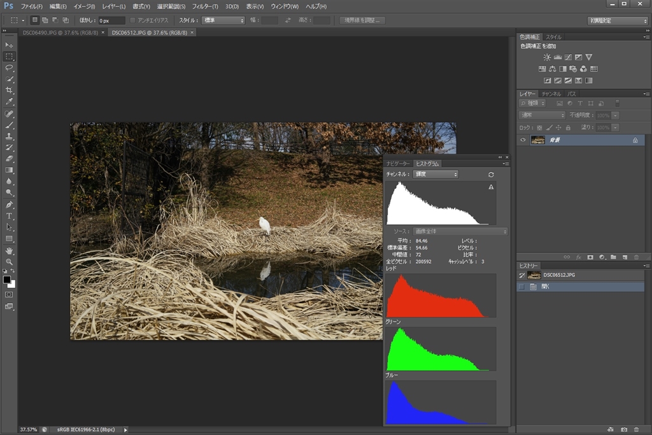The height and width of the screenshot is (435, 652).
Task: Select the Crop tool in the toolbox
Action: [x=9, y=90]
